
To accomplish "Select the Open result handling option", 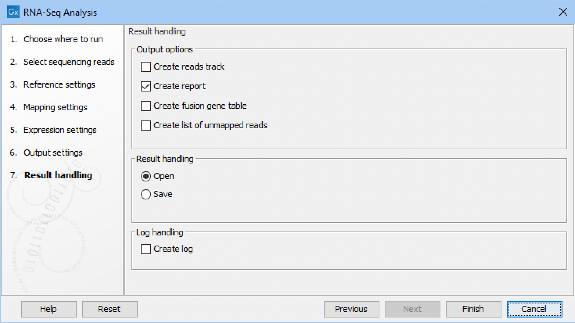I will 146,176.
